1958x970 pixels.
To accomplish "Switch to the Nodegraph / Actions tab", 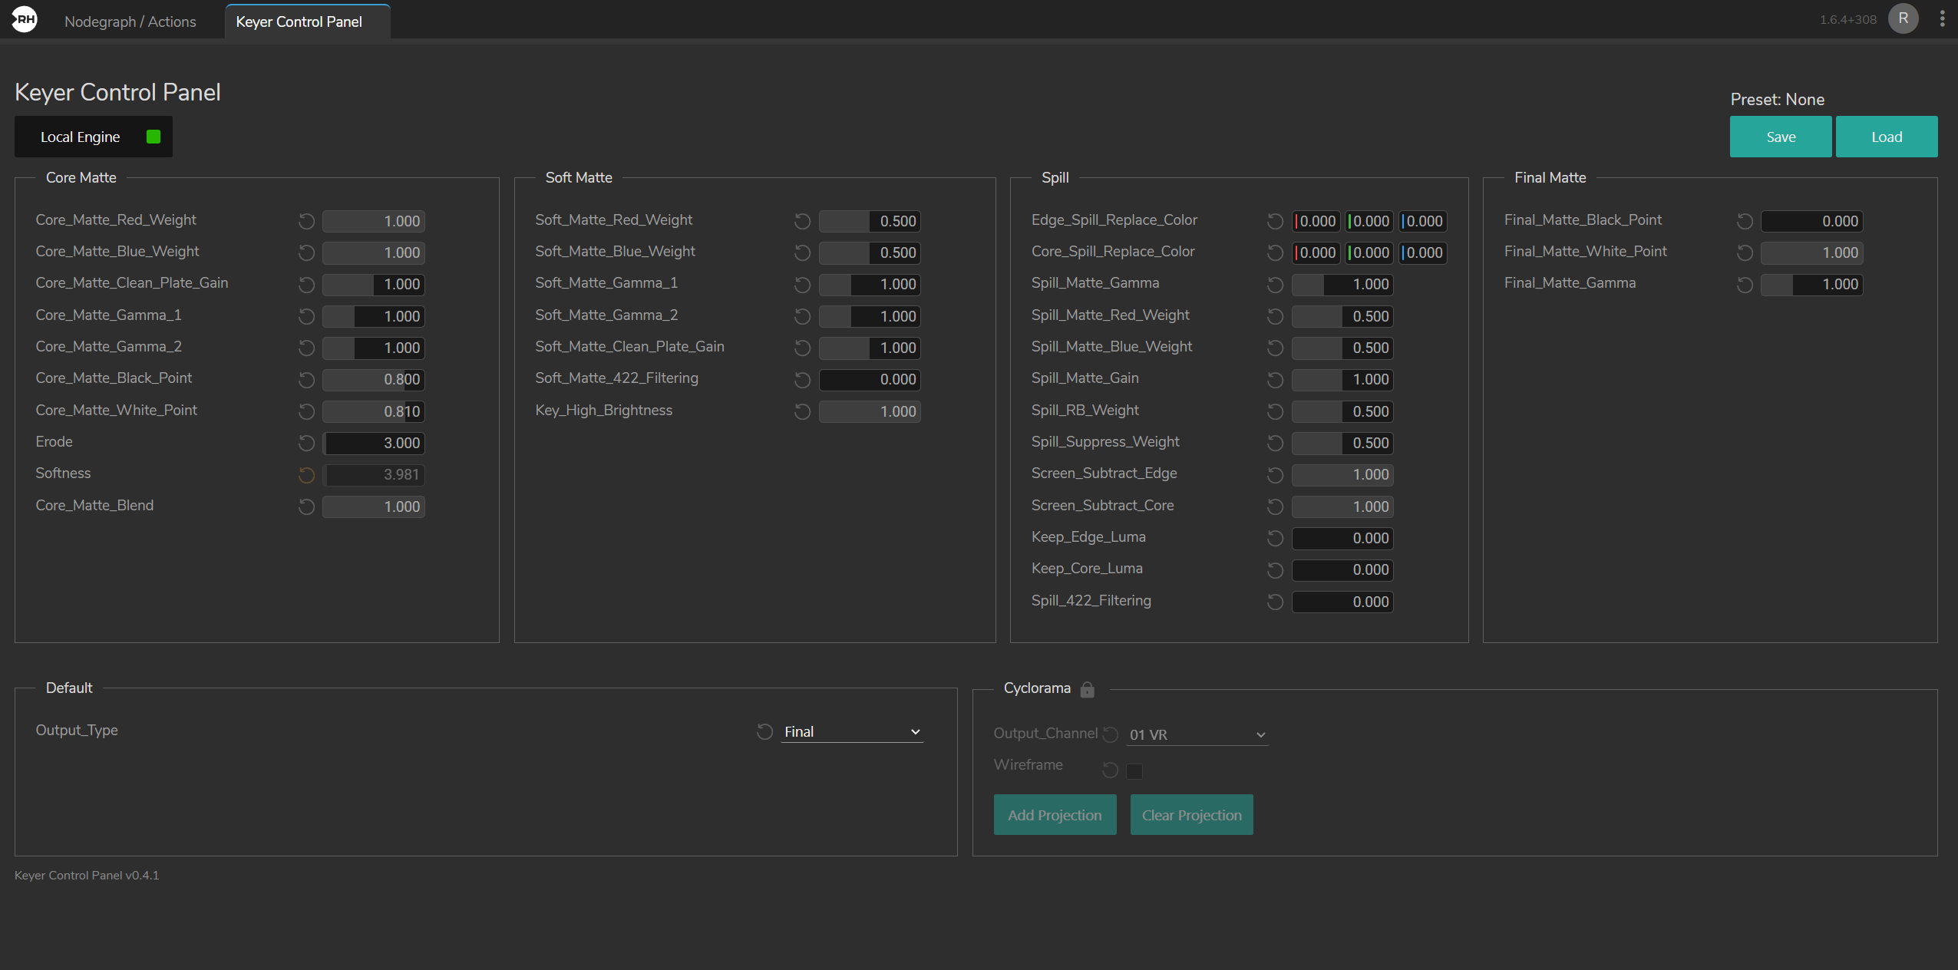I will 130,21.
